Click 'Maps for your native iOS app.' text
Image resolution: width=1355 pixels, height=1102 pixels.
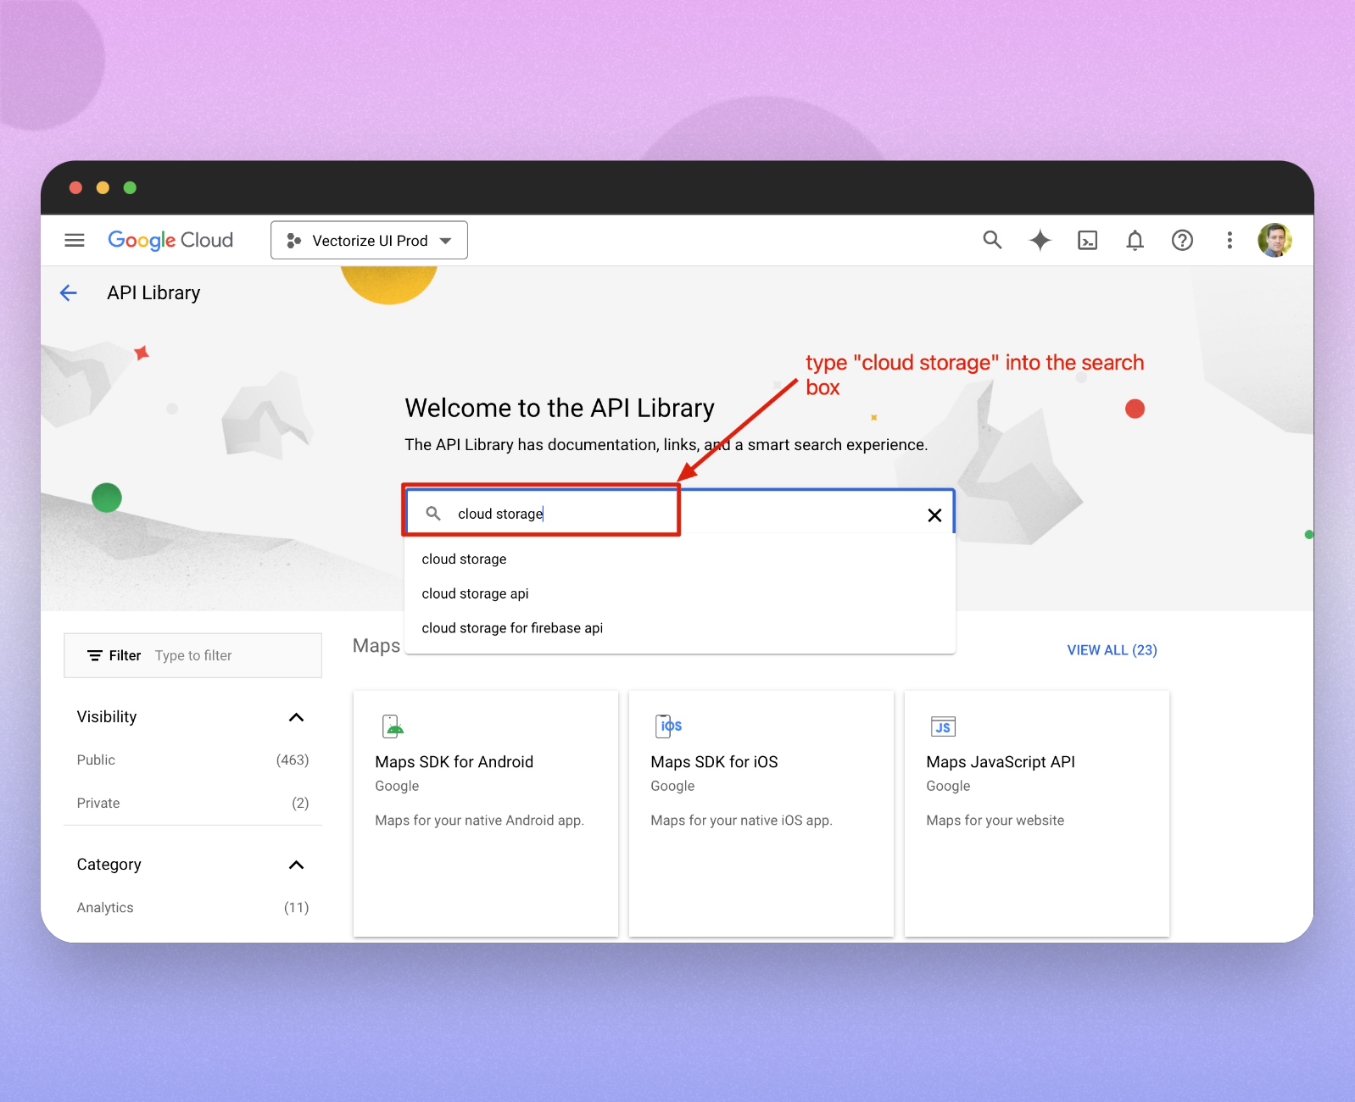point(742,821)
